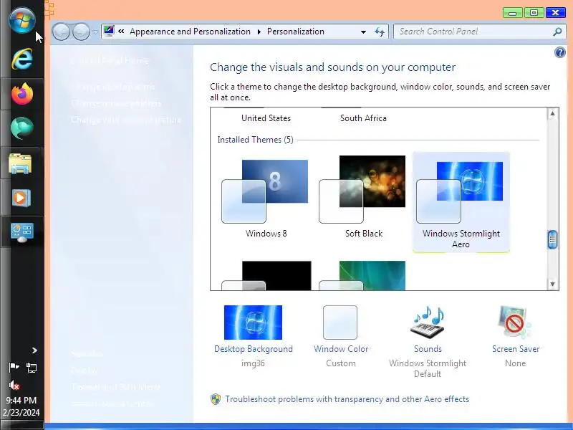This screenshot has height=430, width=573.
Task: Open Windows Media Player taskbar icon
Action: [21, 199]
